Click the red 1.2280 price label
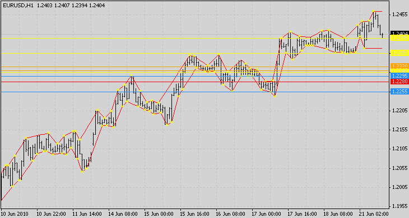The height and width of the screenshot is (218, 409). click(399, 82)
